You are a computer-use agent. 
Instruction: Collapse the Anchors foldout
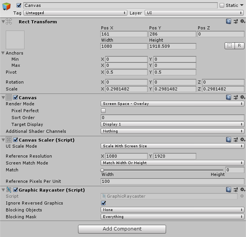[3, 53]
